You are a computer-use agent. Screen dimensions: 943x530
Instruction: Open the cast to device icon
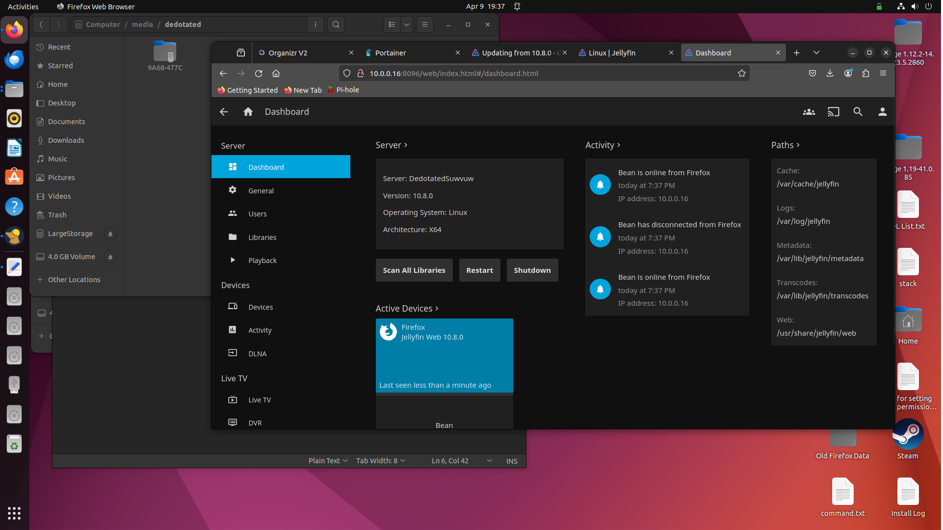(x=833, y=112)
